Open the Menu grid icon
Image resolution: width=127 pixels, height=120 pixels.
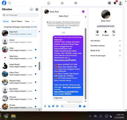[x=109, y=3]
